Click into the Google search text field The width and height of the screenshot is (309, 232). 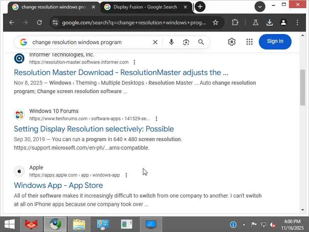pyautogui.click(x=91, y=42)
